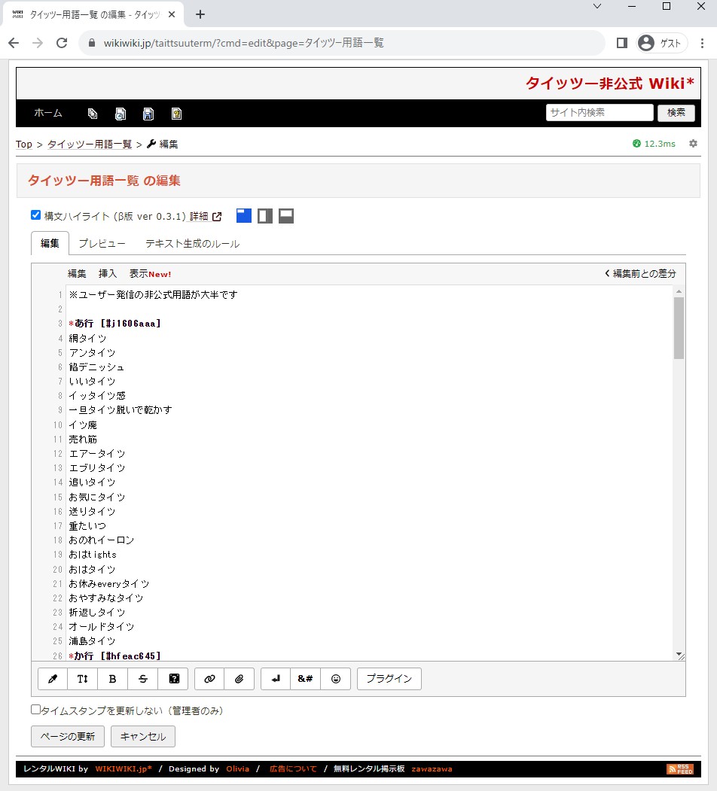Insert a link using the chain icon
The height and width of the screenshot is (791, 717).
(209, 679)
